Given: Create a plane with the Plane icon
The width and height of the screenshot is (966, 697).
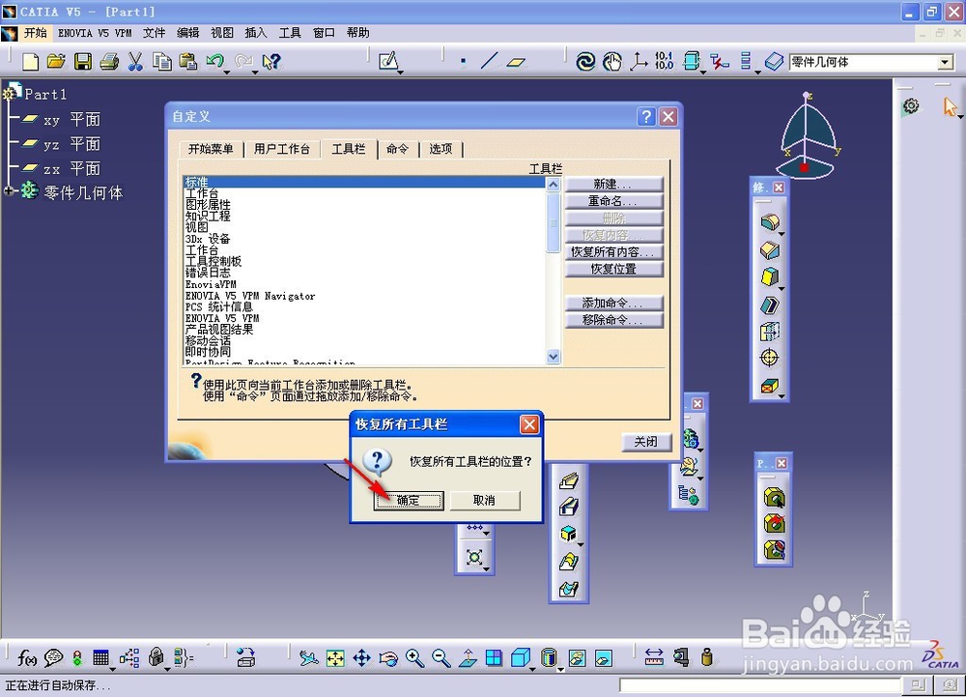Looking at the screenshot, I should pyautogui.click(x=516, y=62).
